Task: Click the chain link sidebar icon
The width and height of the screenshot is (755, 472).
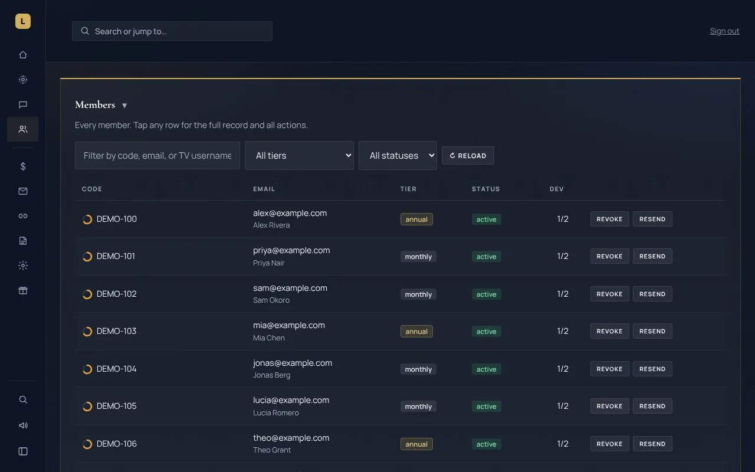Action: [x=23, y=216]
